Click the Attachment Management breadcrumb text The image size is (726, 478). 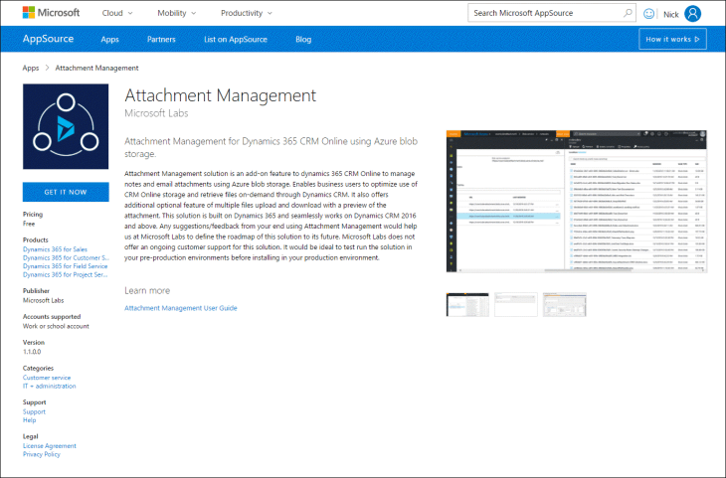coord(96,68)
